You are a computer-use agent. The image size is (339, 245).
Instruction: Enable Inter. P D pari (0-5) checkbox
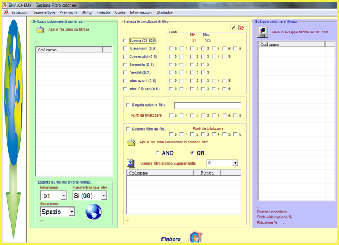click(125, 89)
